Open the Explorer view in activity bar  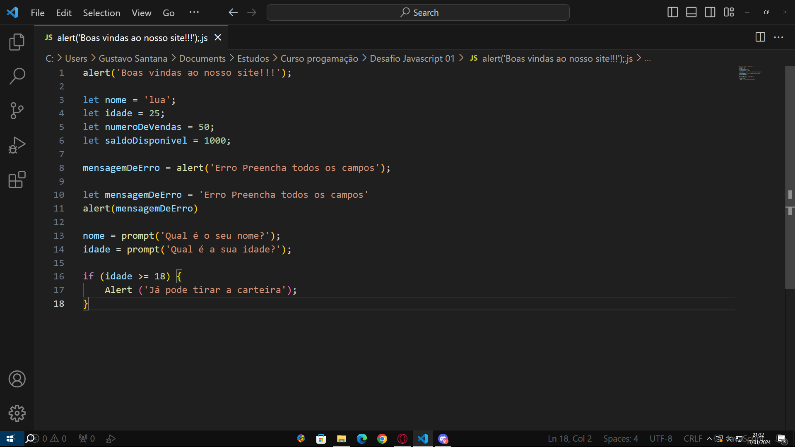(17, 42)
